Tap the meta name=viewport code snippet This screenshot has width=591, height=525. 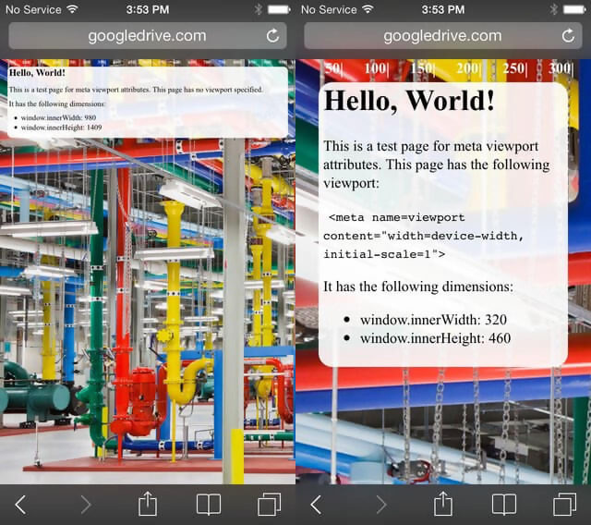424,236
